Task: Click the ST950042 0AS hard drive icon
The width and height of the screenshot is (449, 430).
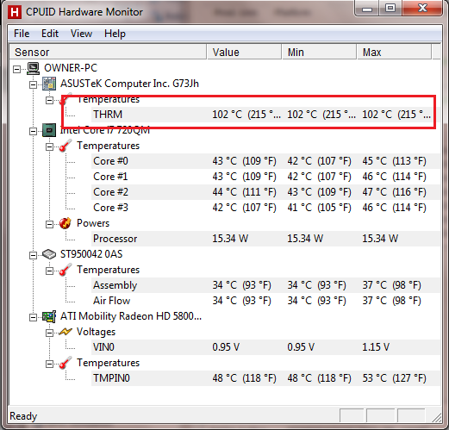Action: click(x=49, y=254)
